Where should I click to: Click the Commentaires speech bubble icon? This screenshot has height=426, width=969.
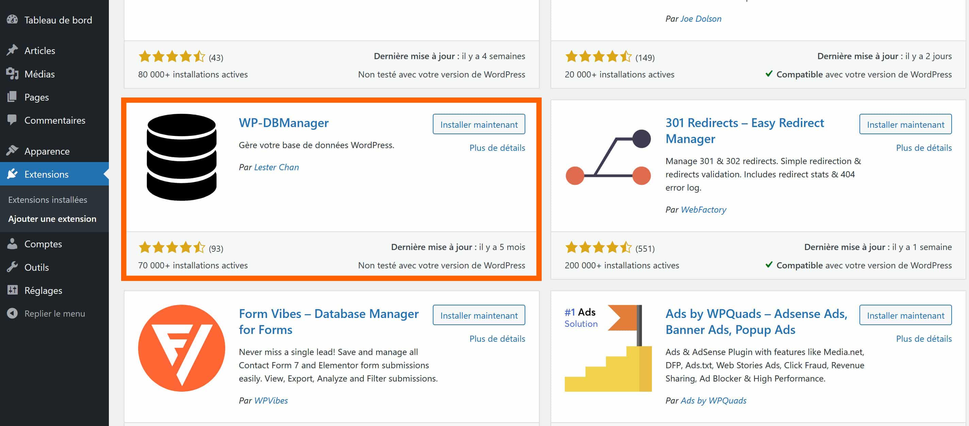coord(12,120)
